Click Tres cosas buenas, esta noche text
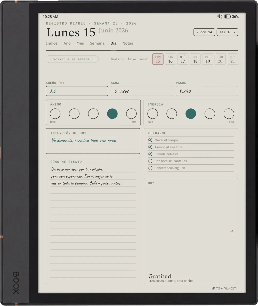 [170, 281]
